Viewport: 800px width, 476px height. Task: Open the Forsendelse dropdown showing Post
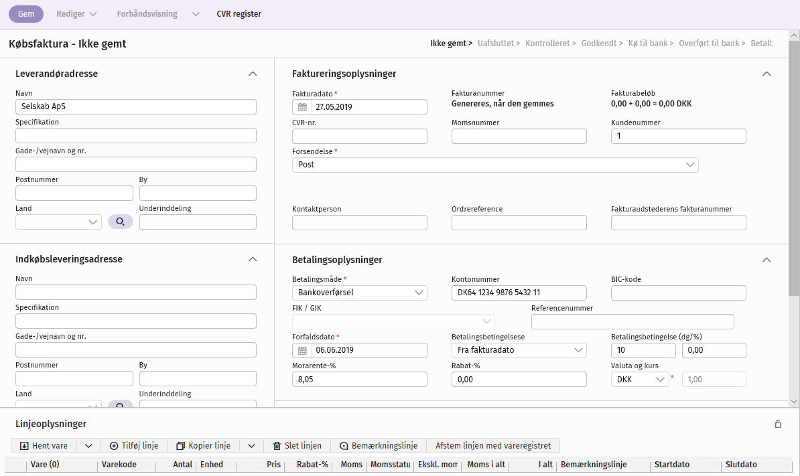495,165
